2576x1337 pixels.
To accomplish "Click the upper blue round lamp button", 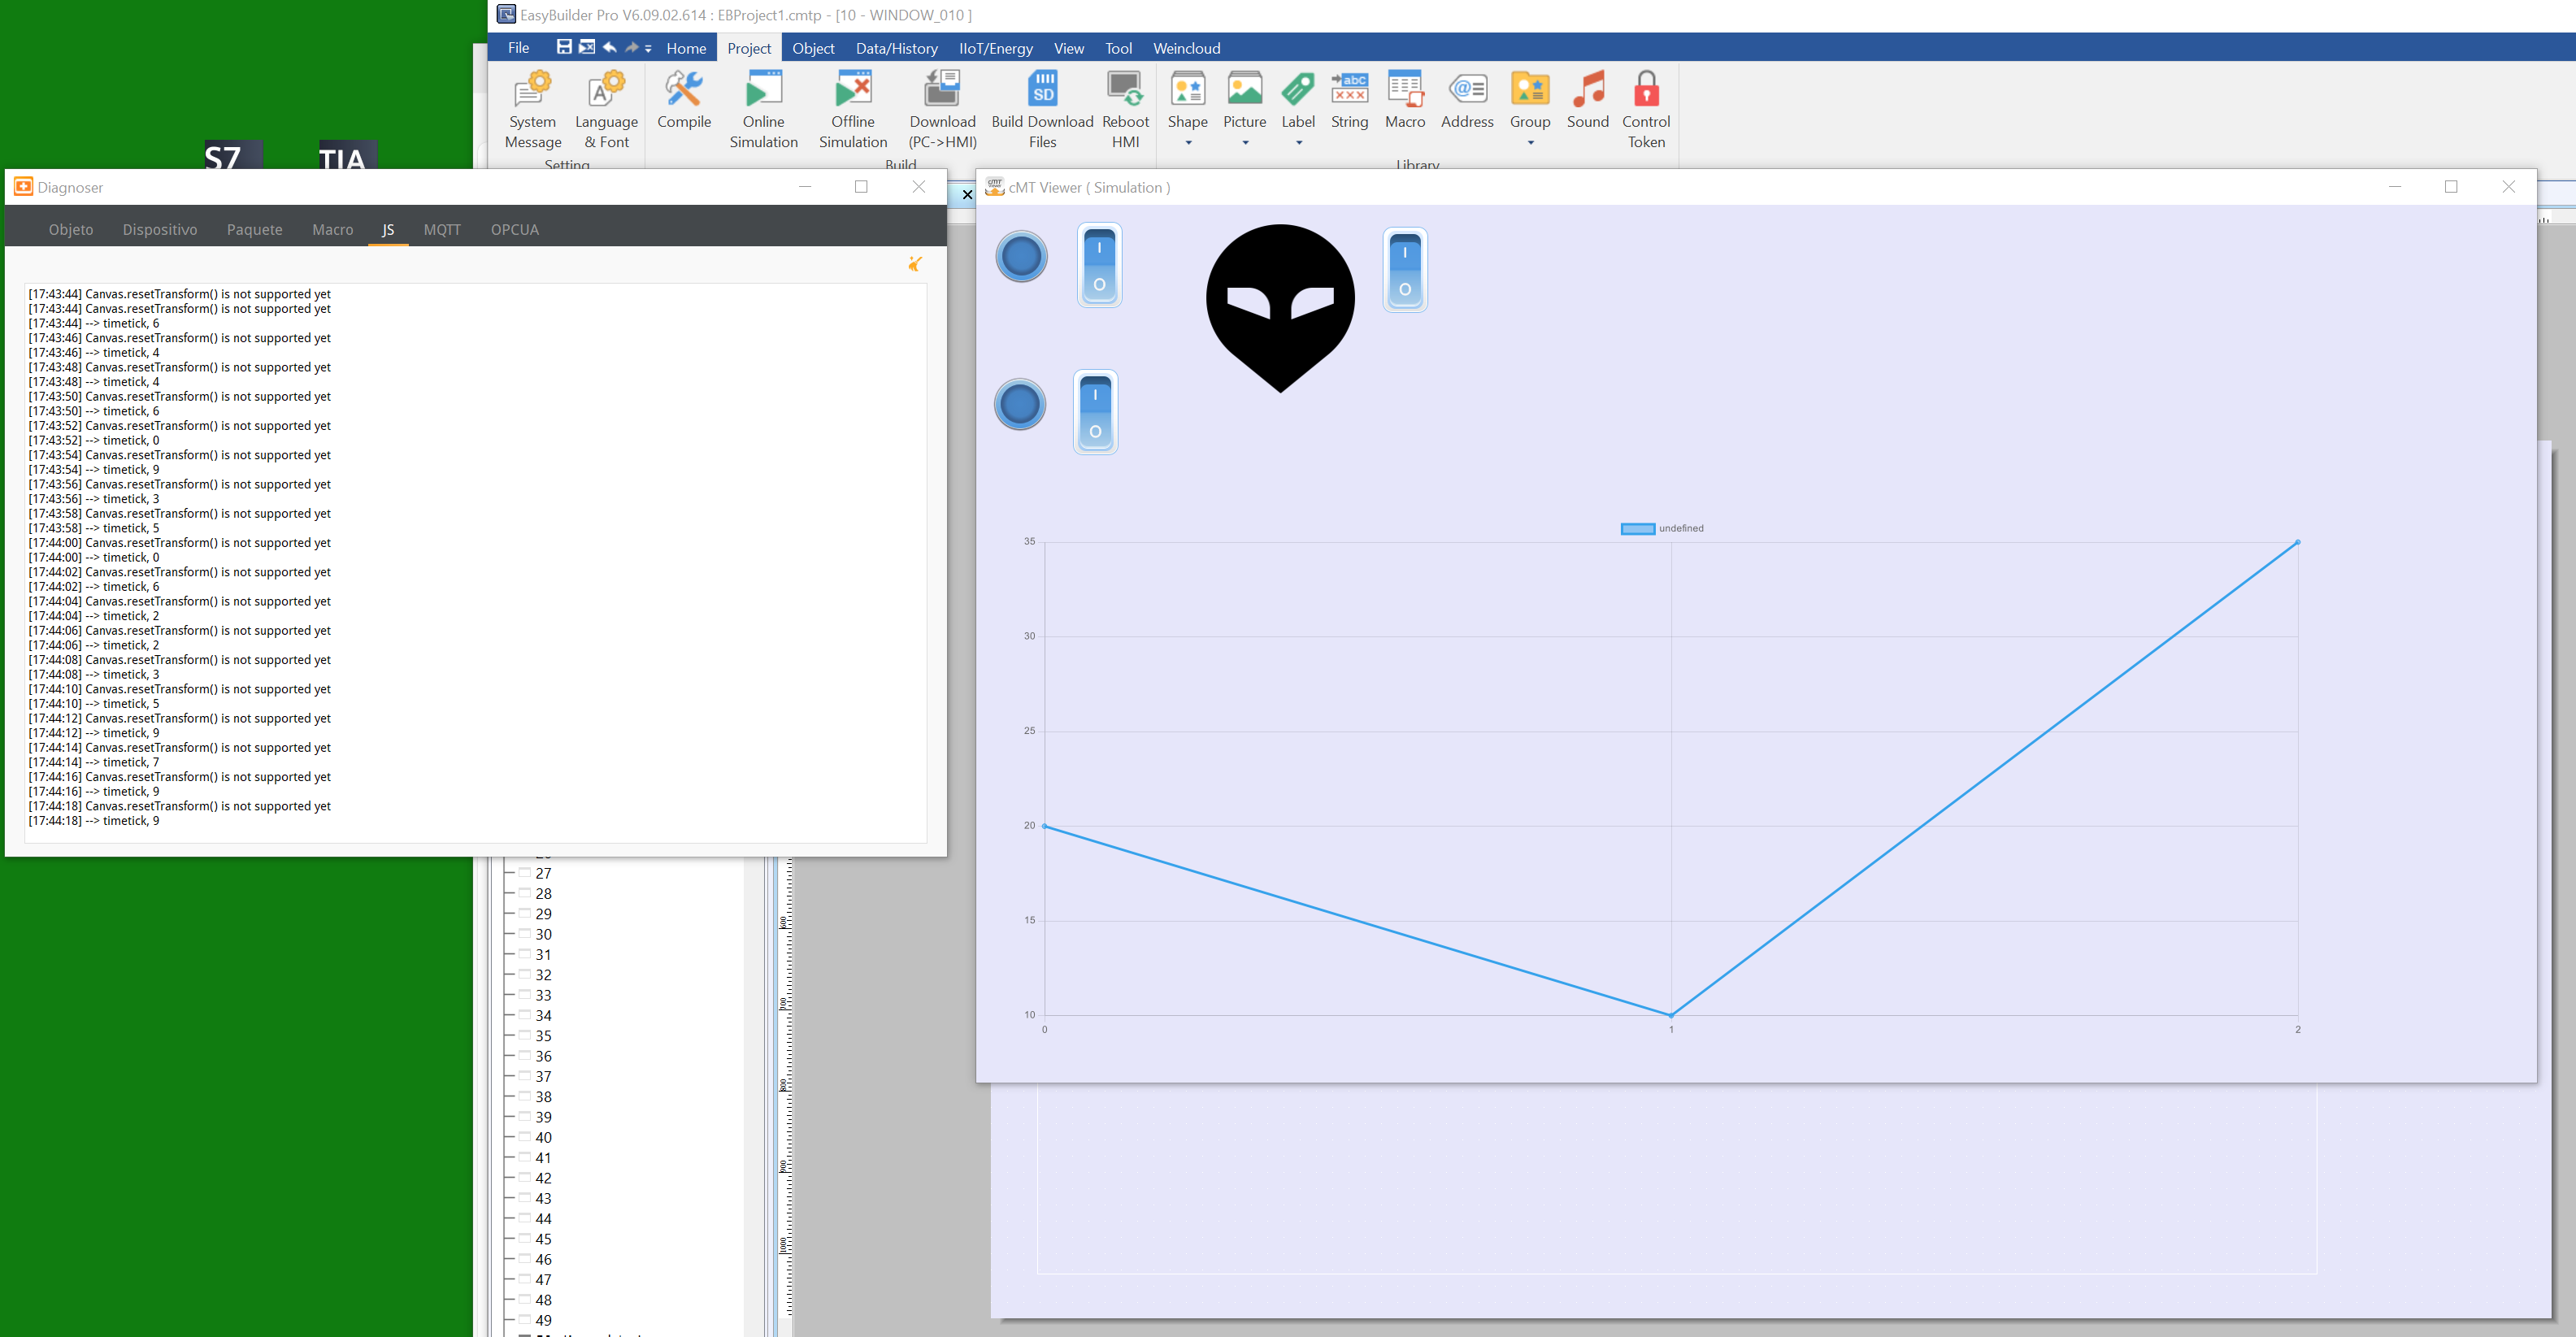I will (x=1021, y=256).
